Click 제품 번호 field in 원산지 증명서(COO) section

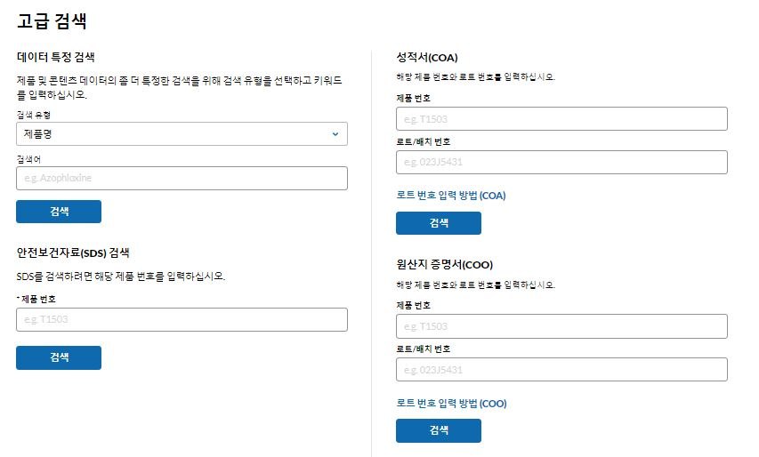pos(561,325)
